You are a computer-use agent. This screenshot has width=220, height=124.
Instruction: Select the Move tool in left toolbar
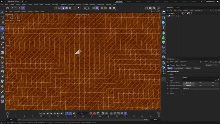coord(2,28)
